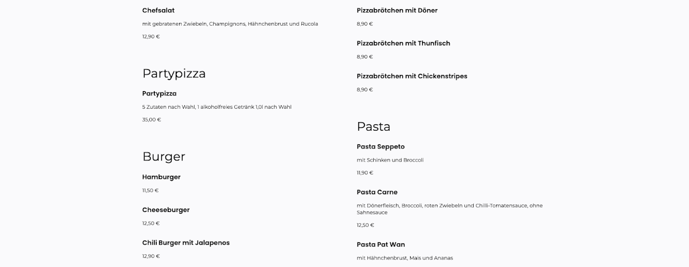Click the 35,00 € Partypizza price

point(152,120)
